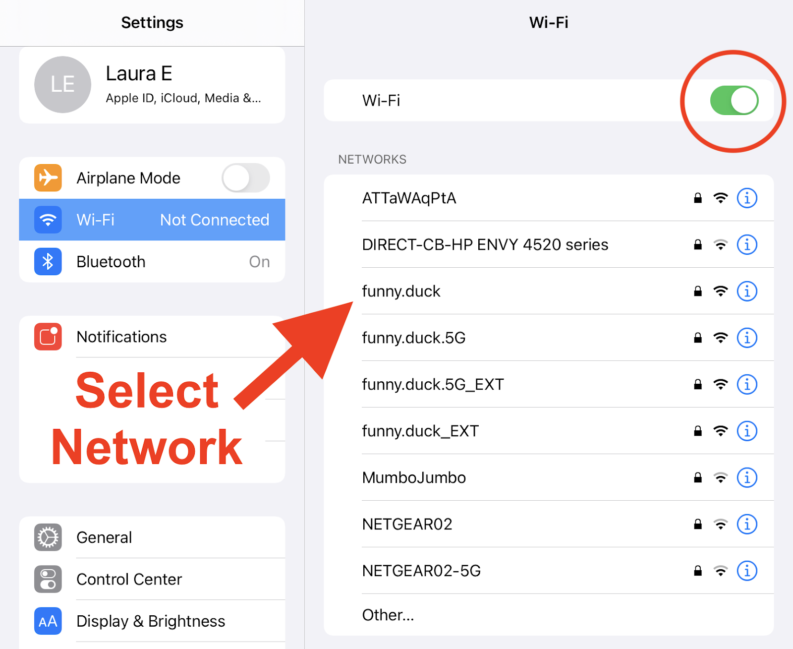Click the blue Bluetooth icon

(48, 261)
